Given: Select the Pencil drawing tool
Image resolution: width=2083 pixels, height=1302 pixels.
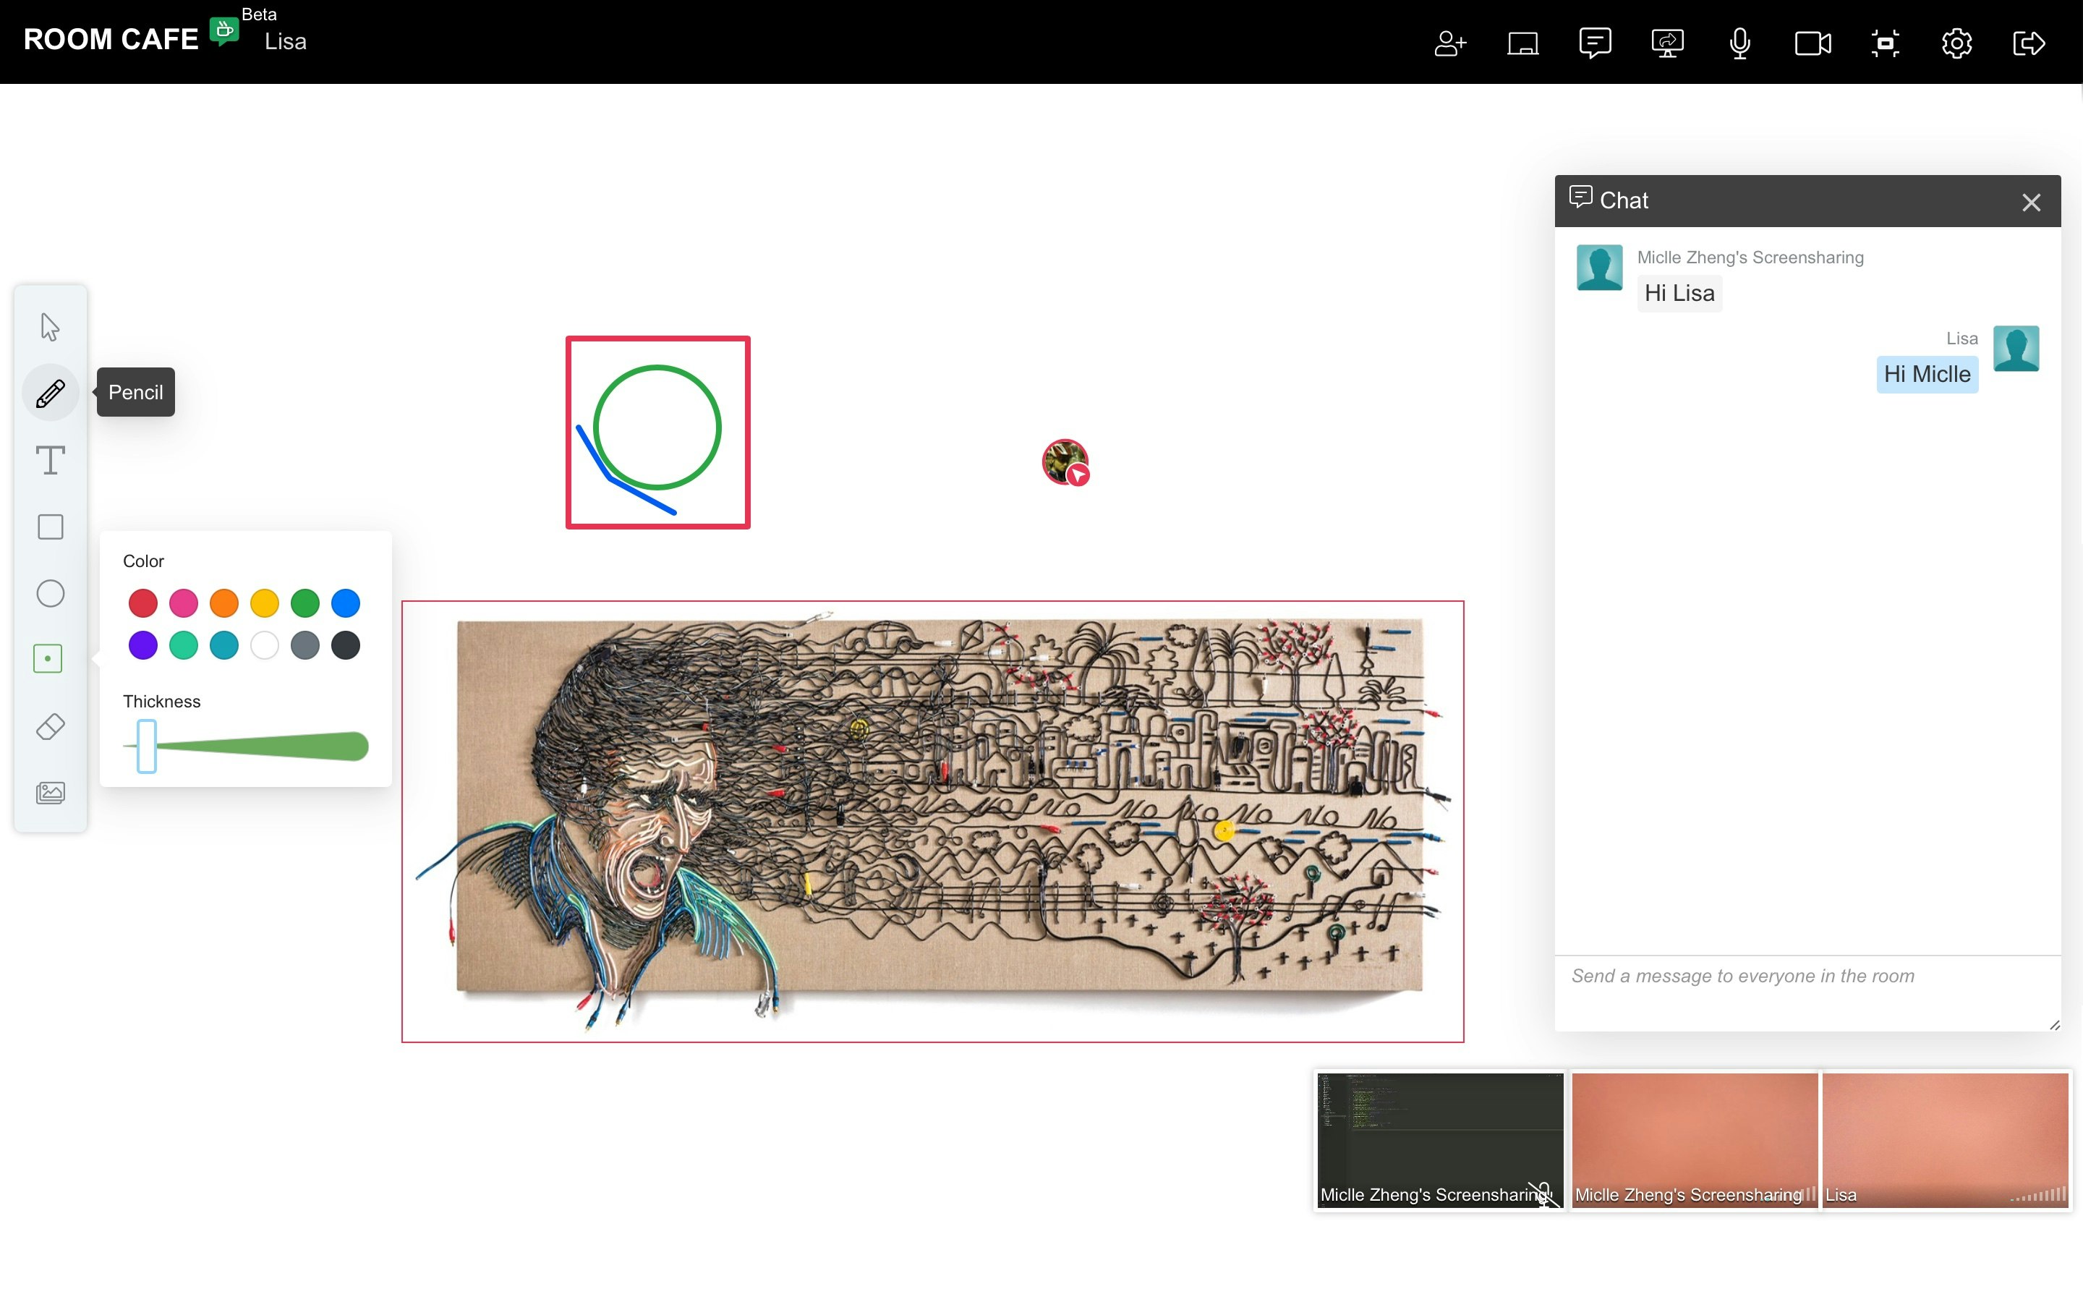Looking at the screenshot, I should pyautogui.click(x=50, y=393).
